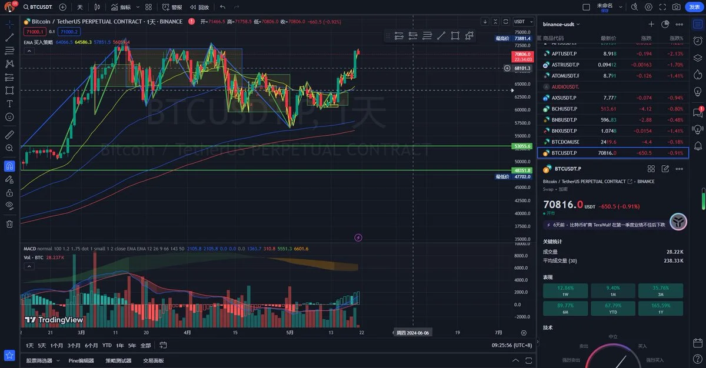Click the blue 发表 publish button
Viewport: 706px width, 368px height.
(694, 7)
